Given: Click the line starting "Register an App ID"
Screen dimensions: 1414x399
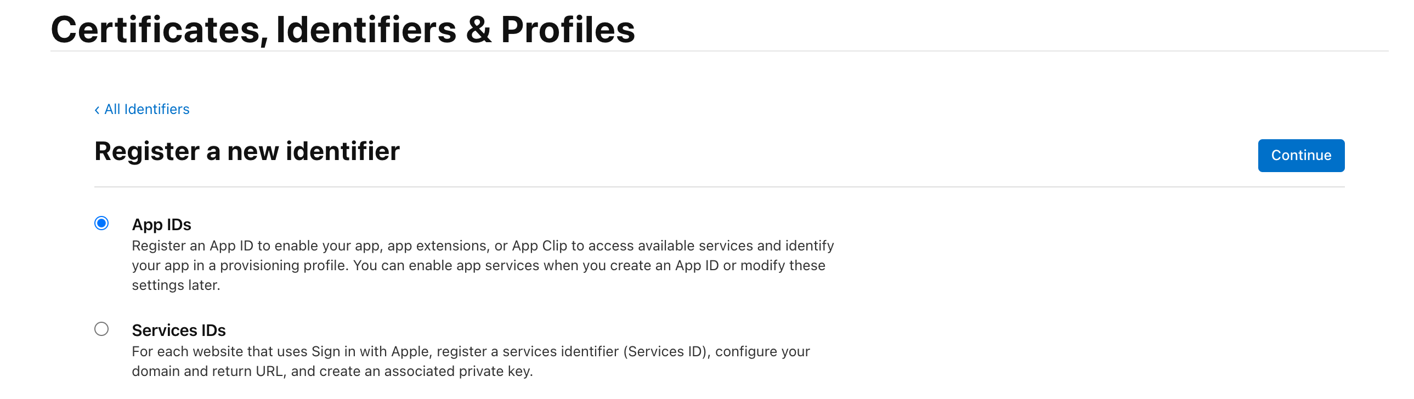Looking at the screenshot, I should (x=483, y=246).
